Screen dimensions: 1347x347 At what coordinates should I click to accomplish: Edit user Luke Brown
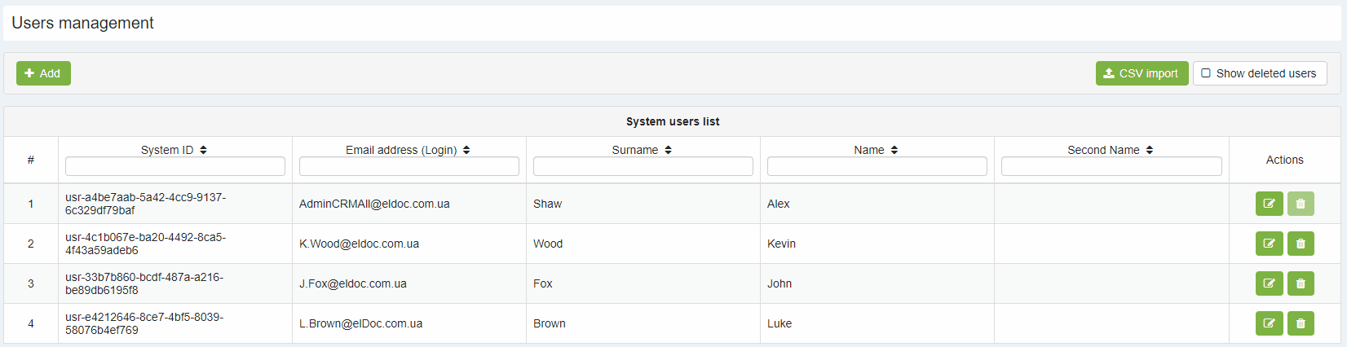point(1269,323)
